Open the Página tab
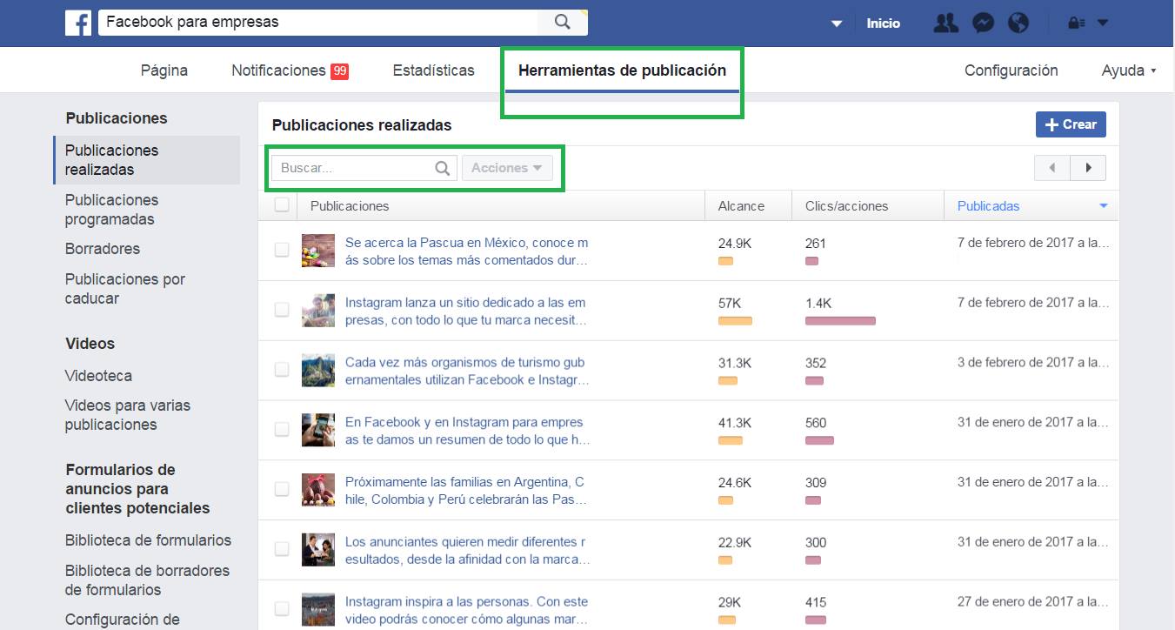The width and height of the screenshot is (1175, 630). [x=164, y=70]
